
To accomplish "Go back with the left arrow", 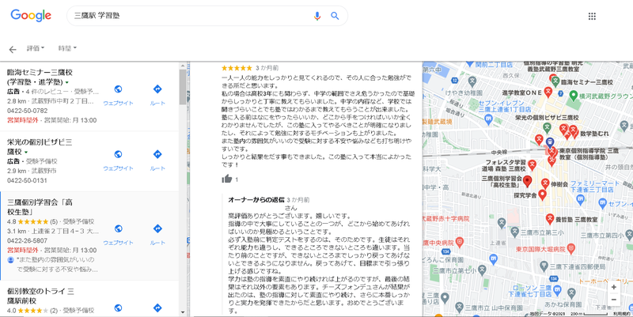I will point(13,50).
